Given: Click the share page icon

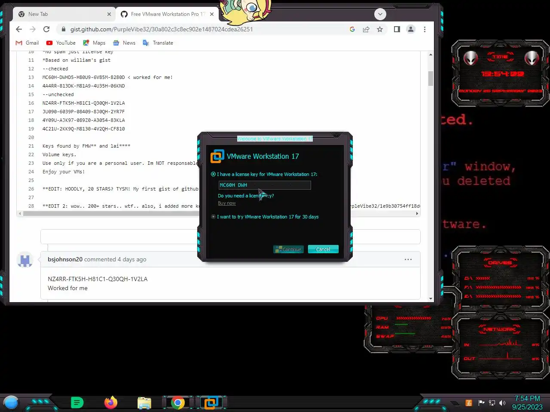Looking at the screenshot, I should click(x=366, y=29).
